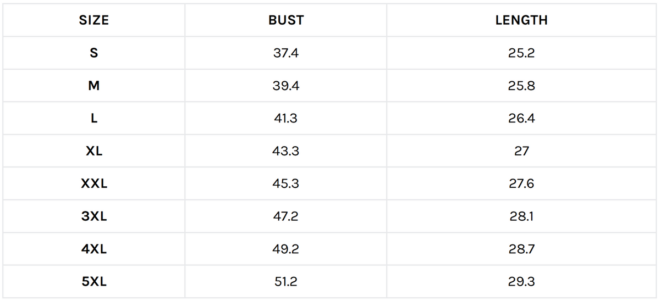660x301 pixels.
Task: Select bust value 39.4 for M
Action: point(286,86)
